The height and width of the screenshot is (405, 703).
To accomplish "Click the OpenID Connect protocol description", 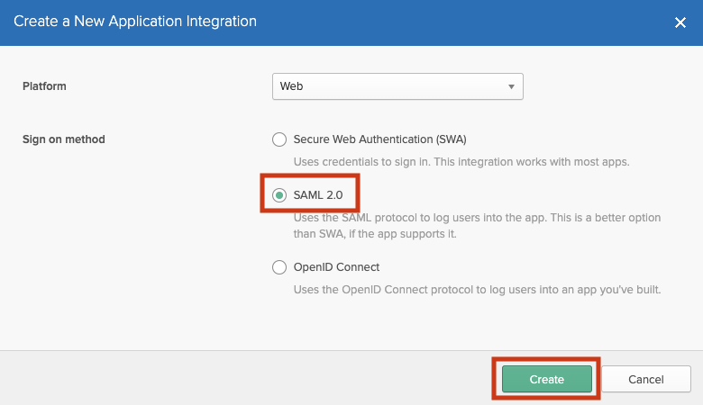I will click(x=477, y=290).
